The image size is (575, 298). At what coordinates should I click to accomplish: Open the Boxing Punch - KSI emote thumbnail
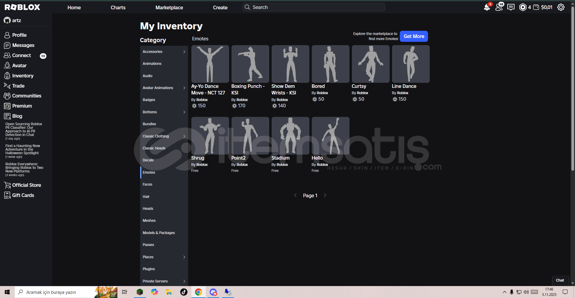point(250,64)
